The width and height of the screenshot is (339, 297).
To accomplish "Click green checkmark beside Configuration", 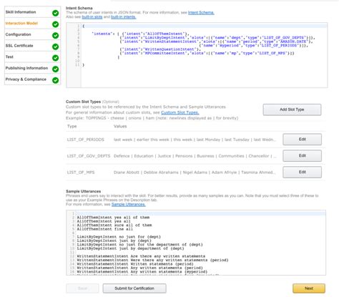I will 56,36.
